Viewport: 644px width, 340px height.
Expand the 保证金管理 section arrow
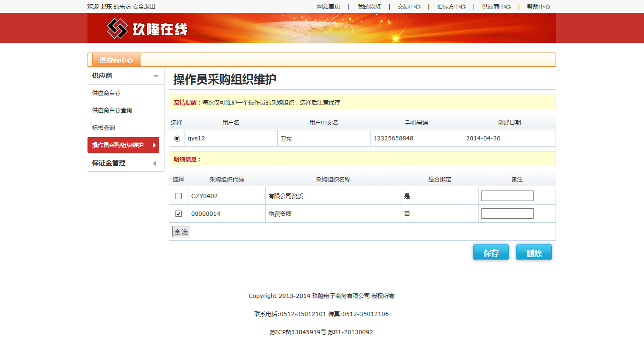point(154,164)
